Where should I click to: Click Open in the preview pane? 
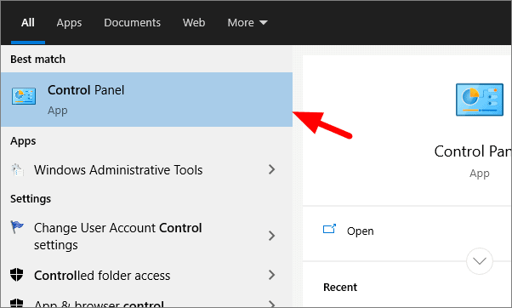tap(360, 231)
